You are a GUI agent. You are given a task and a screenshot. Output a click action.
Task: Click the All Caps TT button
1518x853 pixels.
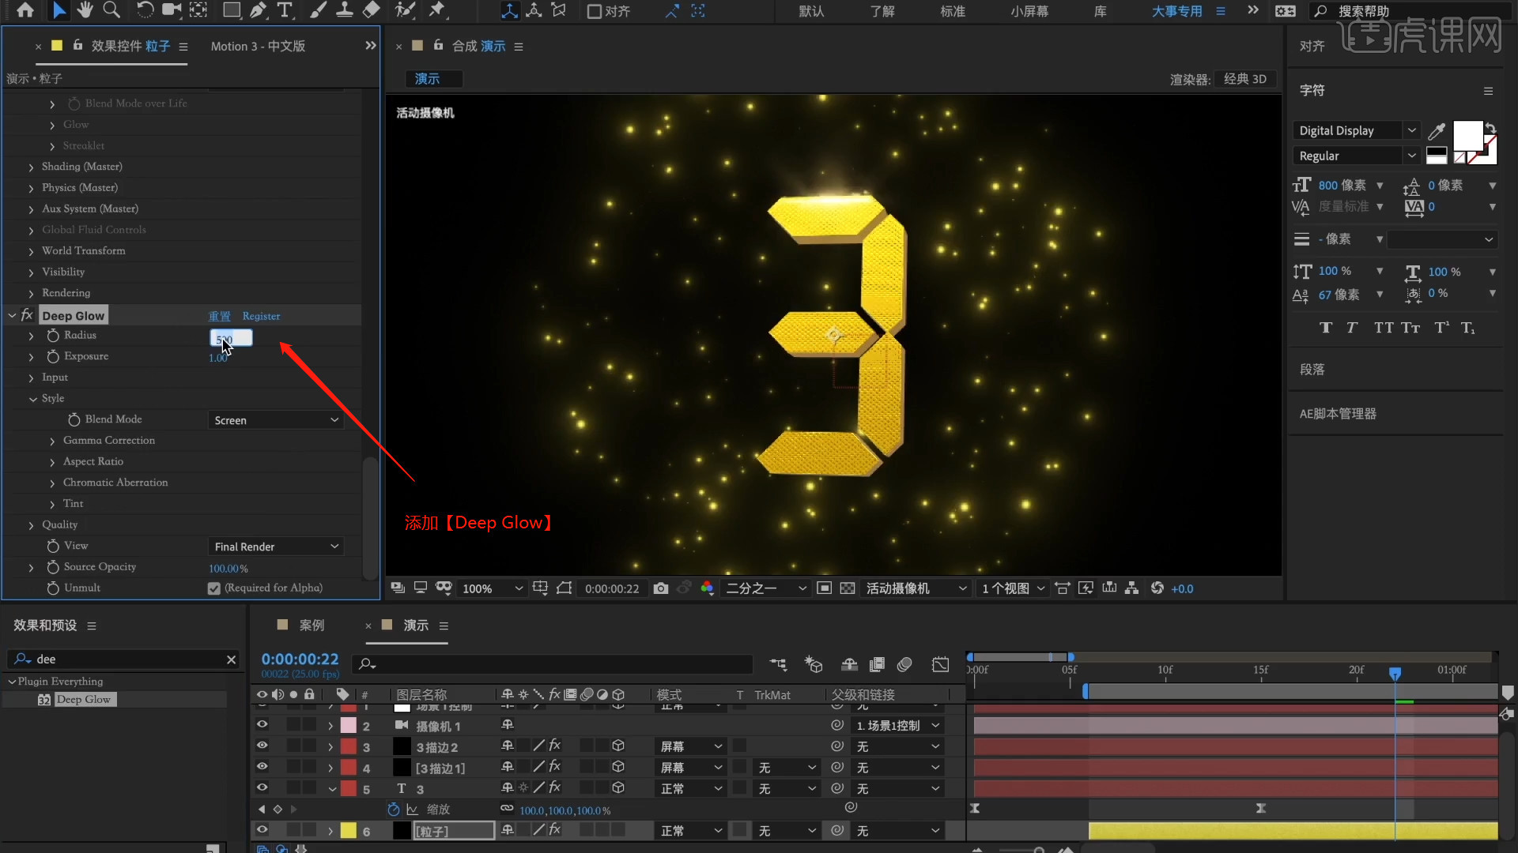coord(1384,328)
